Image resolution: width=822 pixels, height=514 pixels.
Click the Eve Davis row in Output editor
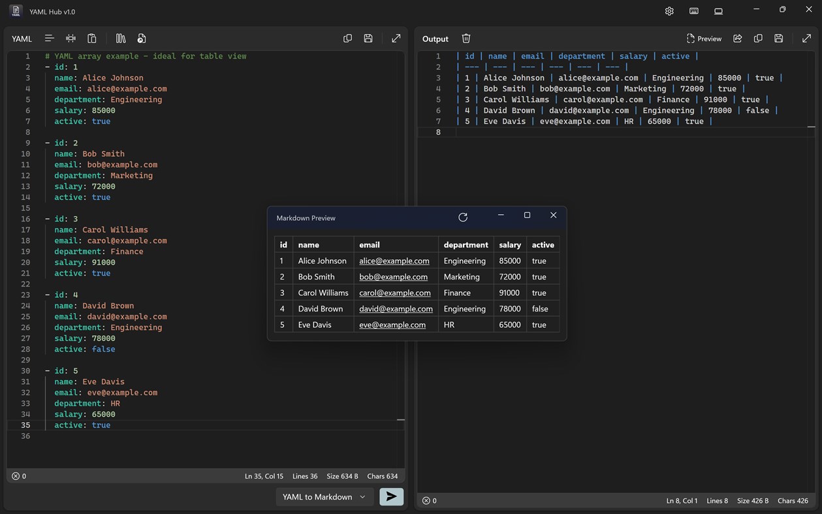coord(584,121)
